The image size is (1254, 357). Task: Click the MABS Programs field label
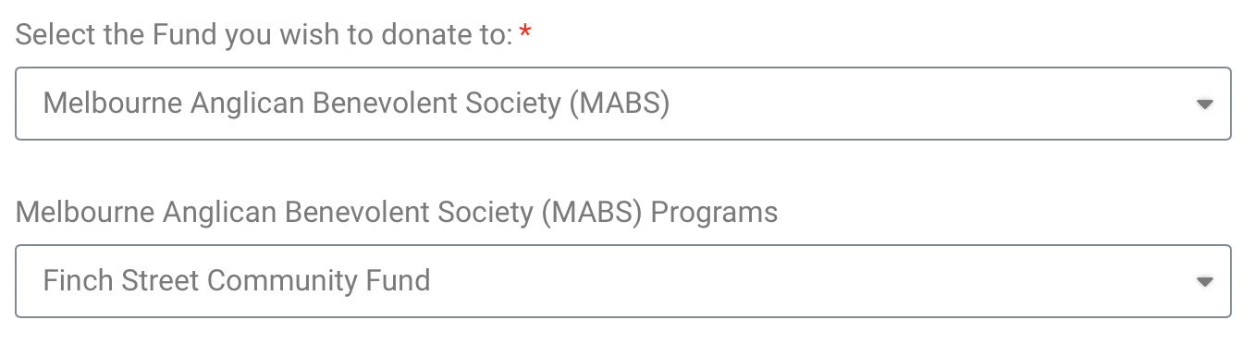pyautogui.click(x=397, y=213)
